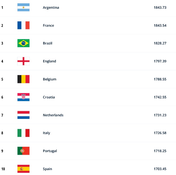Click the England flag icon

click(x=23, y=61)
